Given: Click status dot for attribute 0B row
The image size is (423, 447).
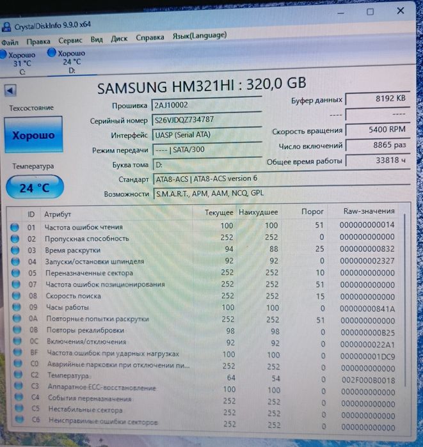Looking at the screenshot, I should coord(17,329).
